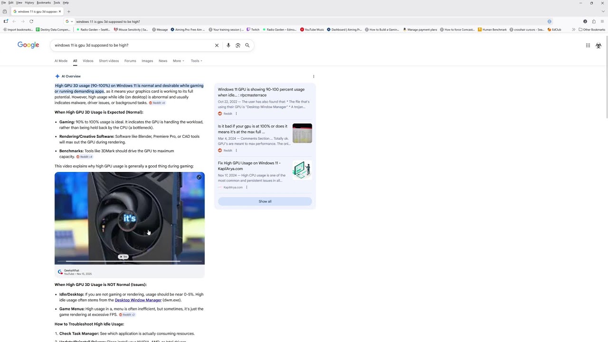This screenshot has width=608, height=342.
Task: Open the Google apps grid
Action: click(x=588, y=45)
